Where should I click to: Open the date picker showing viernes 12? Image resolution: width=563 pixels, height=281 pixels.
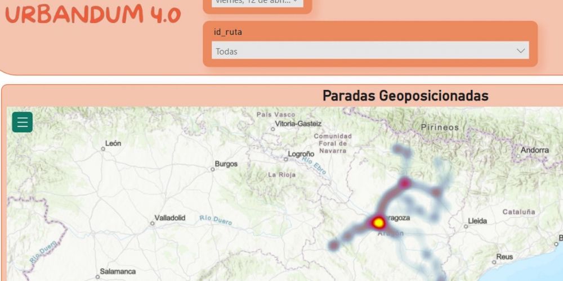click(257, 2)
